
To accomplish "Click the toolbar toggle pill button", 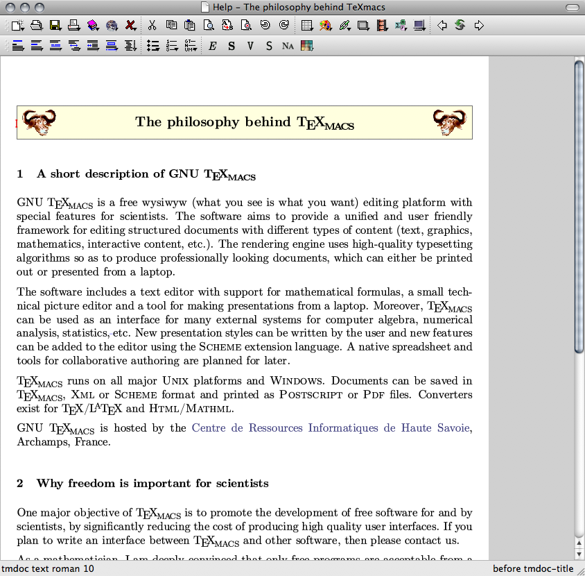I will tap(573, 8).
